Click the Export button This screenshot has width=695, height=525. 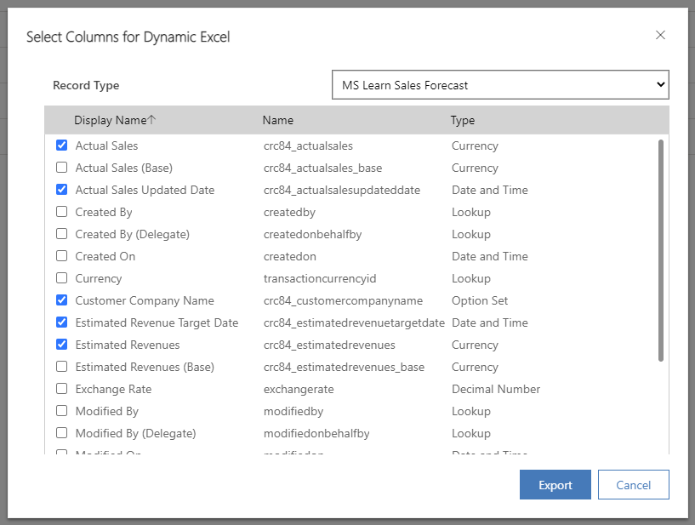pos(555,484)
